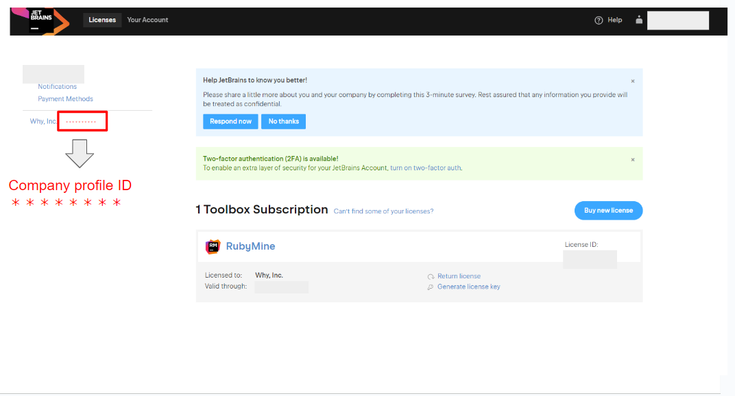Click the Return license arrow icon

click(431, 276)
